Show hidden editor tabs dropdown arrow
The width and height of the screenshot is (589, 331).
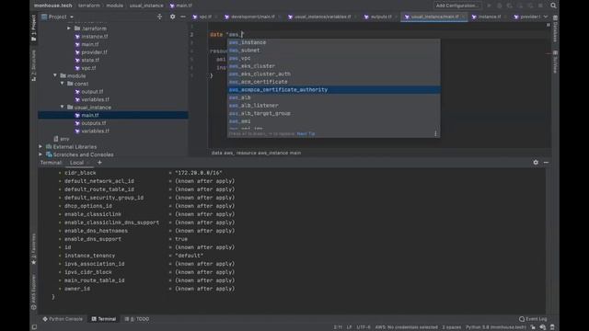point(546,17)
